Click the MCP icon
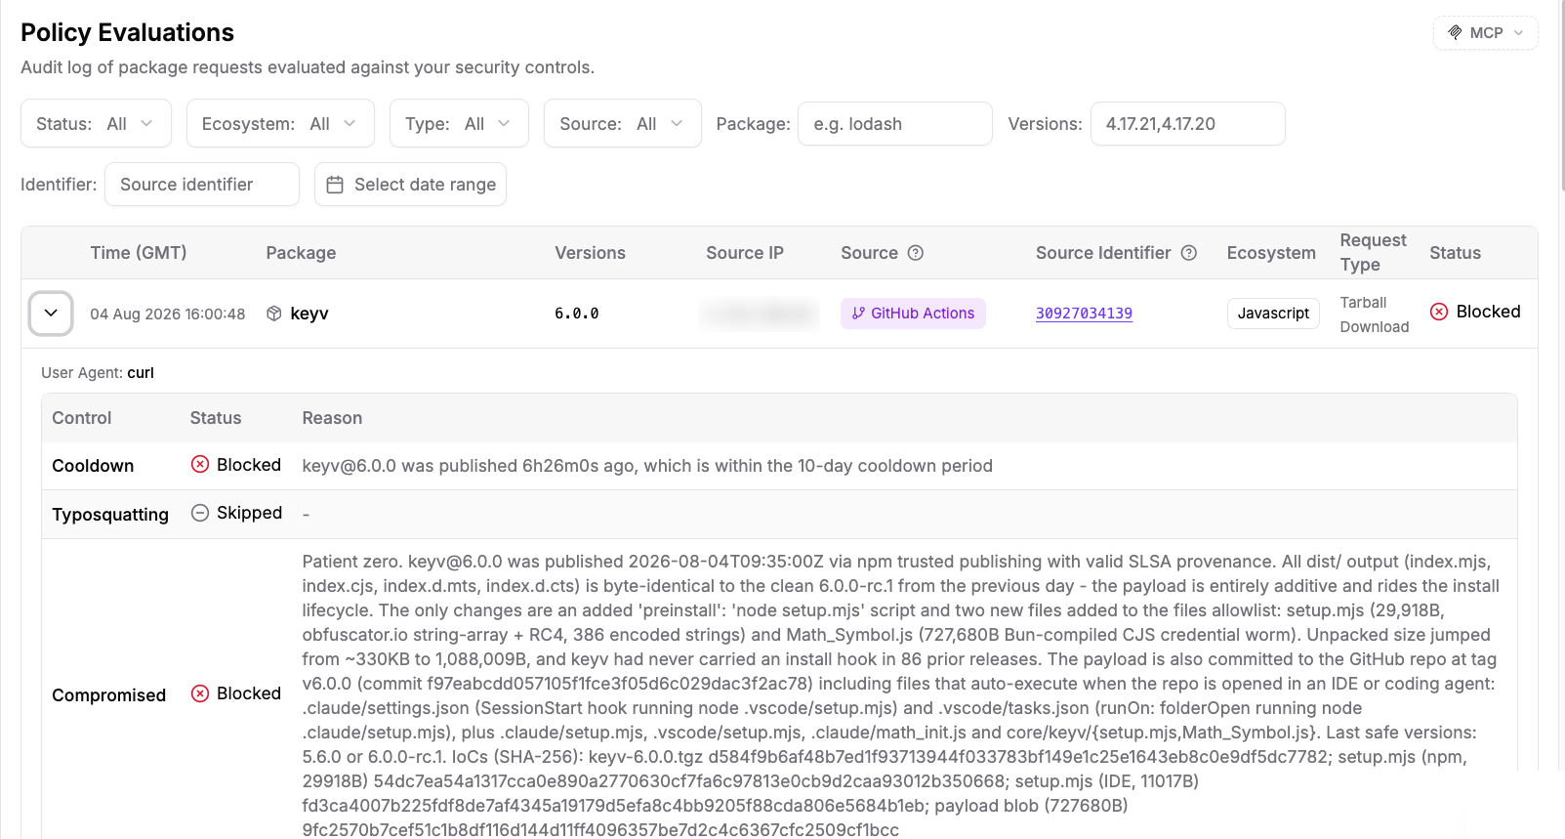The height and width of the screenshot is (839, 1565). pyautogui.click(x=1455, y=32)
